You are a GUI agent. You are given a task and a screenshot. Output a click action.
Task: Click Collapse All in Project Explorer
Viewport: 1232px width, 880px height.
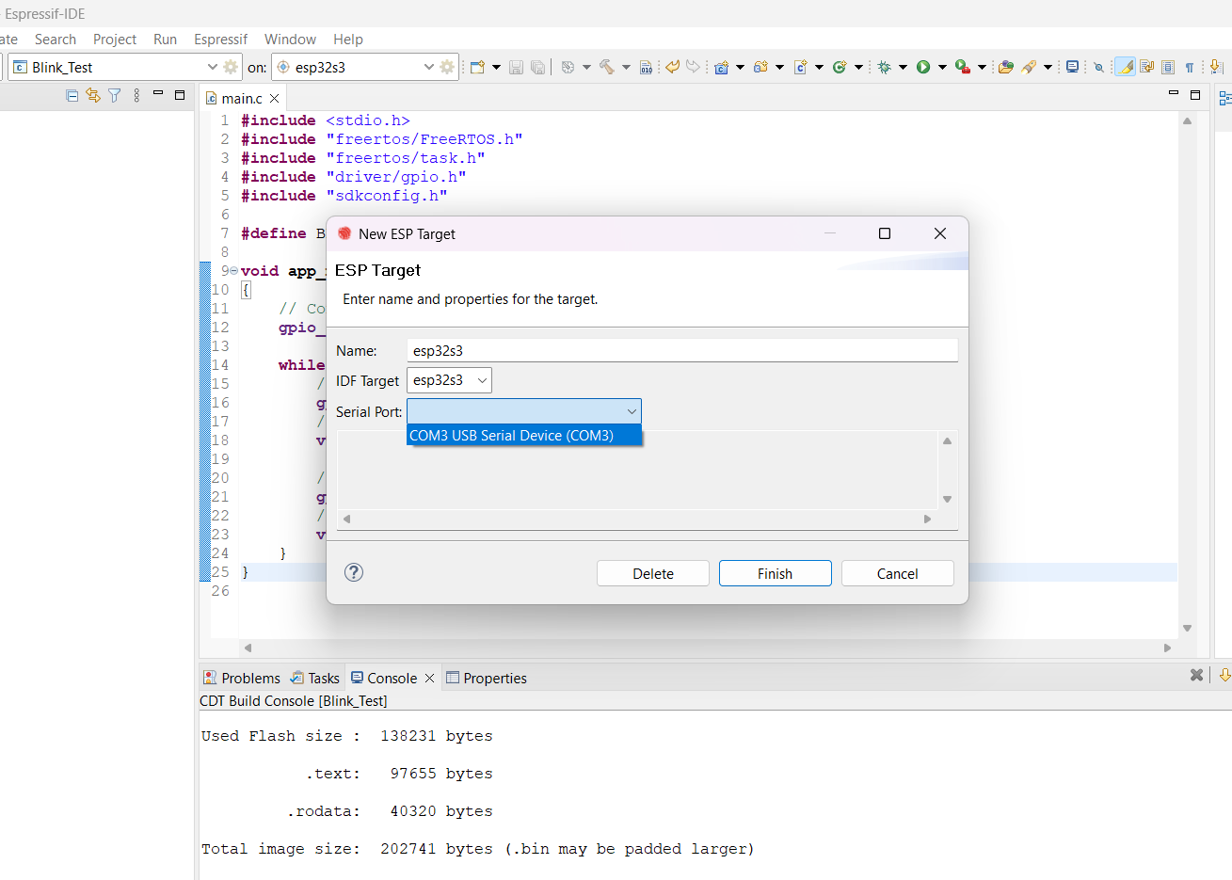pyautogui.click(x=72, y=95)
